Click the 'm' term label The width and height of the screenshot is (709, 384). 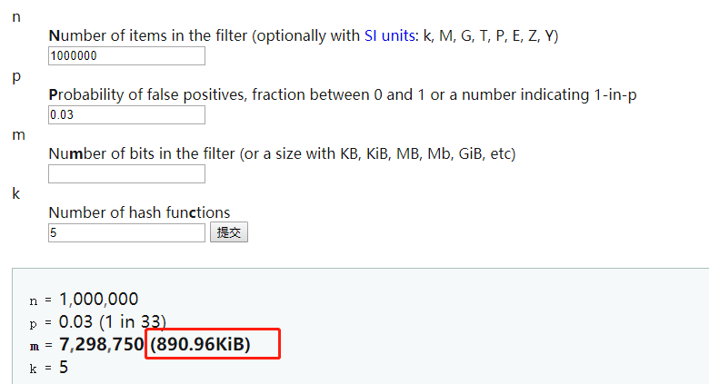18,134
